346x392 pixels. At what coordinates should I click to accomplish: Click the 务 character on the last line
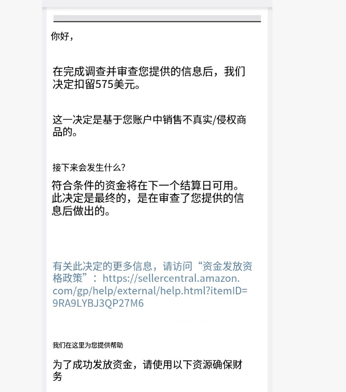point(58,377)
